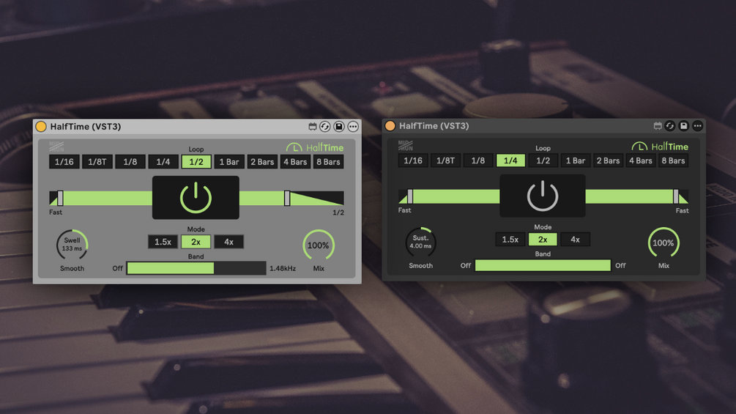
Task: Set 4x mode in left HalfTime
Action: (228, 242)
